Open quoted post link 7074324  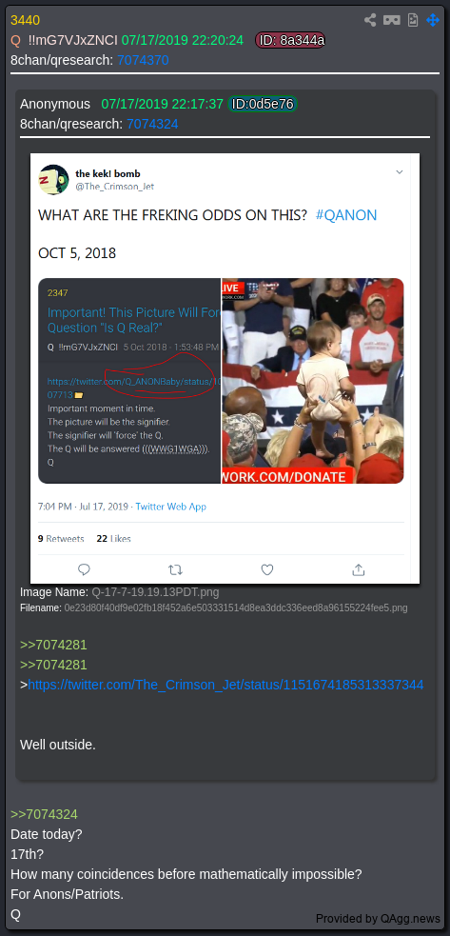coord(152,124)
